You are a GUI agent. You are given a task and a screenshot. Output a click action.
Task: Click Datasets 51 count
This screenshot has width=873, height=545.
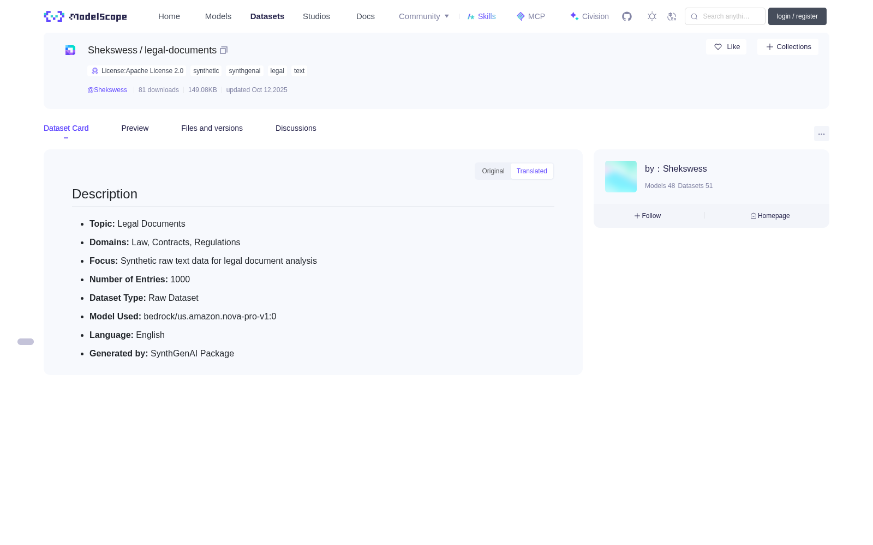pyautogui.click(x=695, y=186)
